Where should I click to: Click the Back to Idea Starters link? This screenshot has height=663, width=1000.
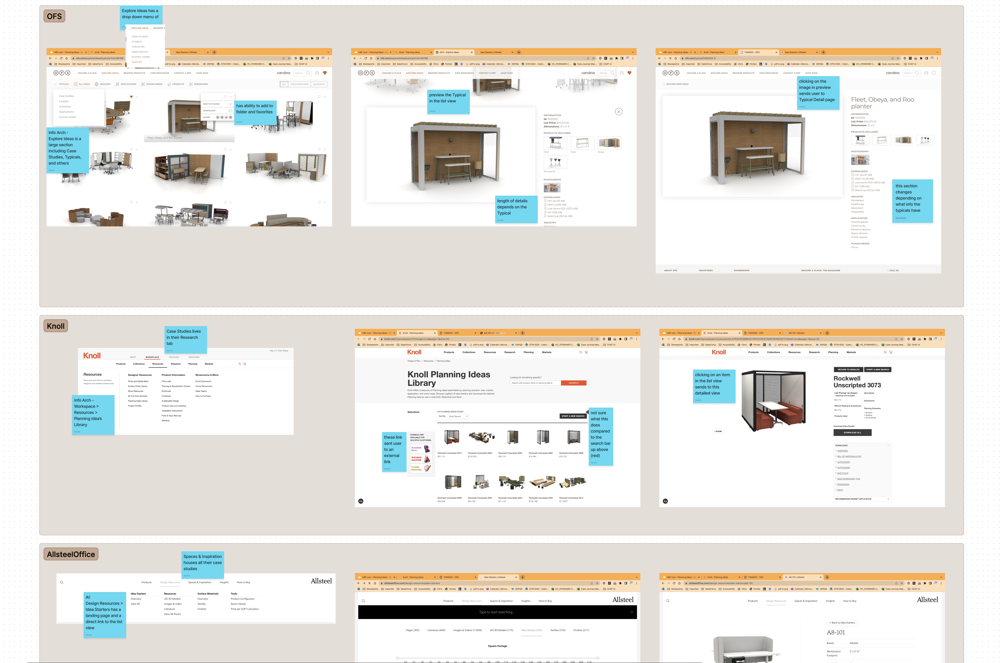[x=842, y=622]
